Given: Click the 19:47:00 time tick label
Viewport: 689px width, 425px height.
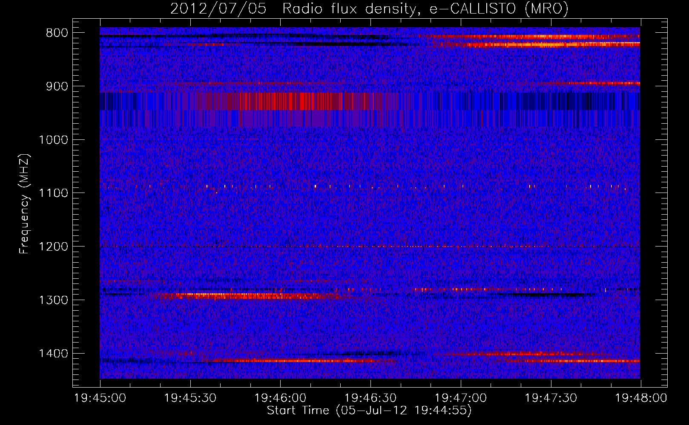Looking at the screenshot, I should click(x=461, y=398).
